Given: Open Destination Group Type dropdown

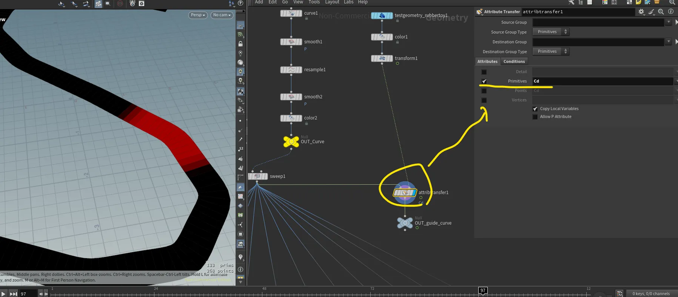Looking at the screenshot, I should (551, 52).
